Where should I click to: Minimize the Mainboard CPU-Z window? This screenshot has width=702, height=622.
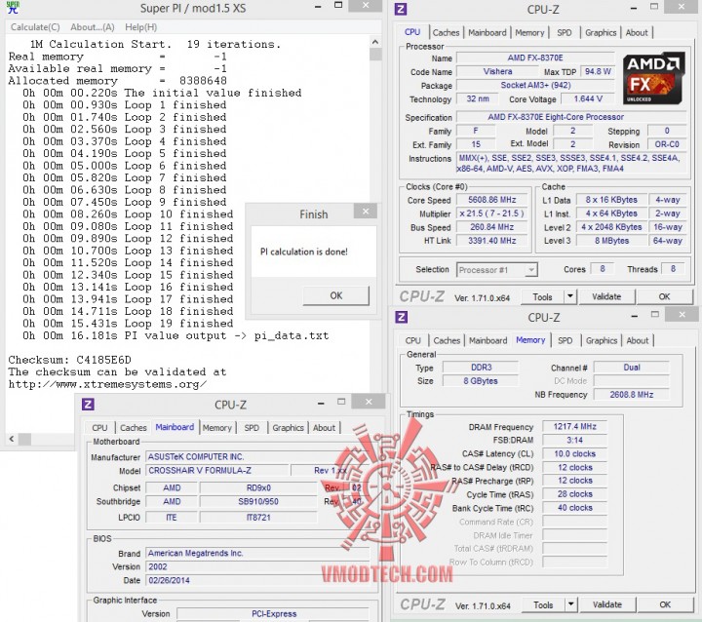coord(321,403)
